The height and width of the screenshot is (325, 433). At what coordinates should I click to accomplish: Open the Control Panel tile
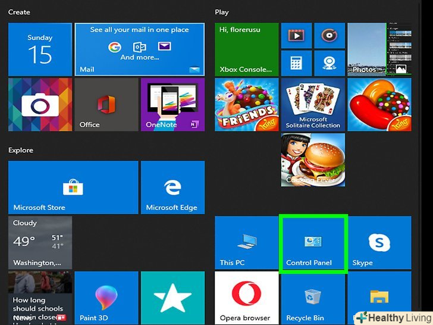313,243
